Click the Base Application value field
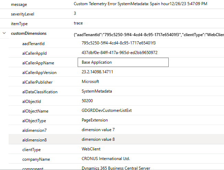Screen dimensions: 224x170 click(123, 62)
